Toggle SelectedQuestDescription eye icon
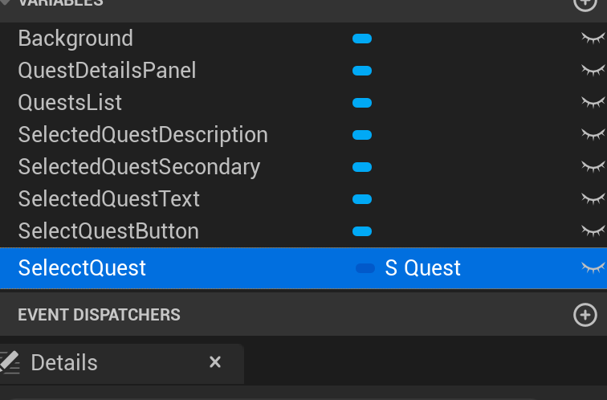The image size is (607, 400). coord(593,135)
